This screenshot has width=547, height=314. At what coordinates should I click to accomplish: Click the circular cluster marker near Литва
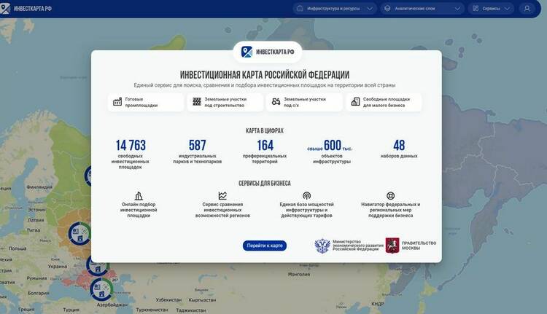pos(79,233)
